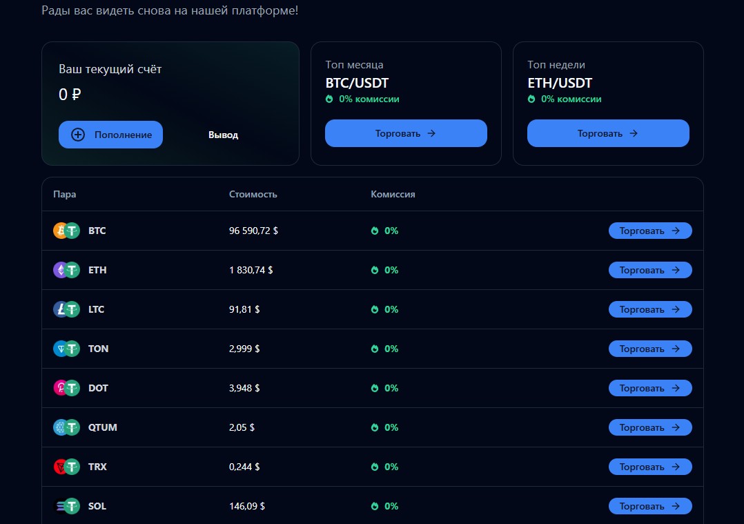Click the BTC/USDT pair coin icon
The image size is (744, 524).
[x=66, y=231]
